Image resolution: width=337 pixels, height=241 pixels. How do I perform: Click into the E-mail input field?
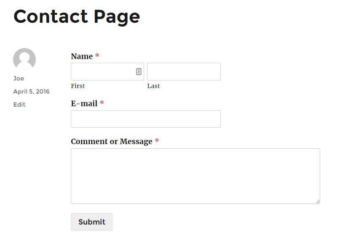[146, 119]
